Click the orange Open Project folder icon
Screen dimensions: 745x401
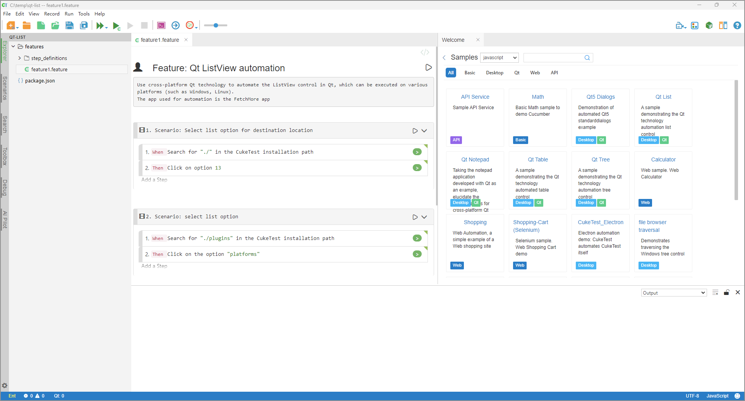(27, 26)
